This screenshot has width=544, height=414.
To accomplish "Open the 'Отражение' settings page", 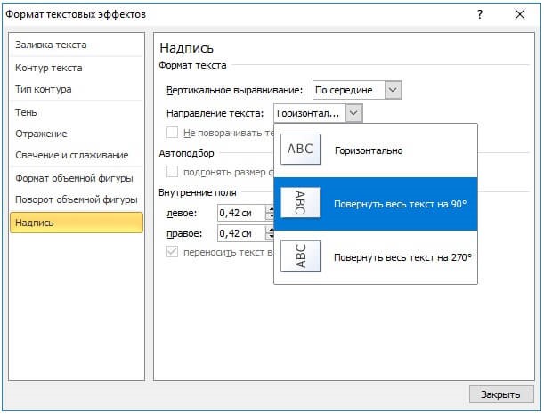I will [x=41, y=134].
